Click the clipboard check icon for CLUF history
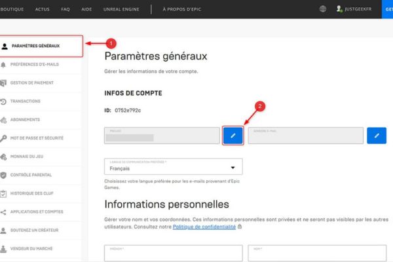The width and height of the screenshot is (393, 262). (x=3, y=194)
